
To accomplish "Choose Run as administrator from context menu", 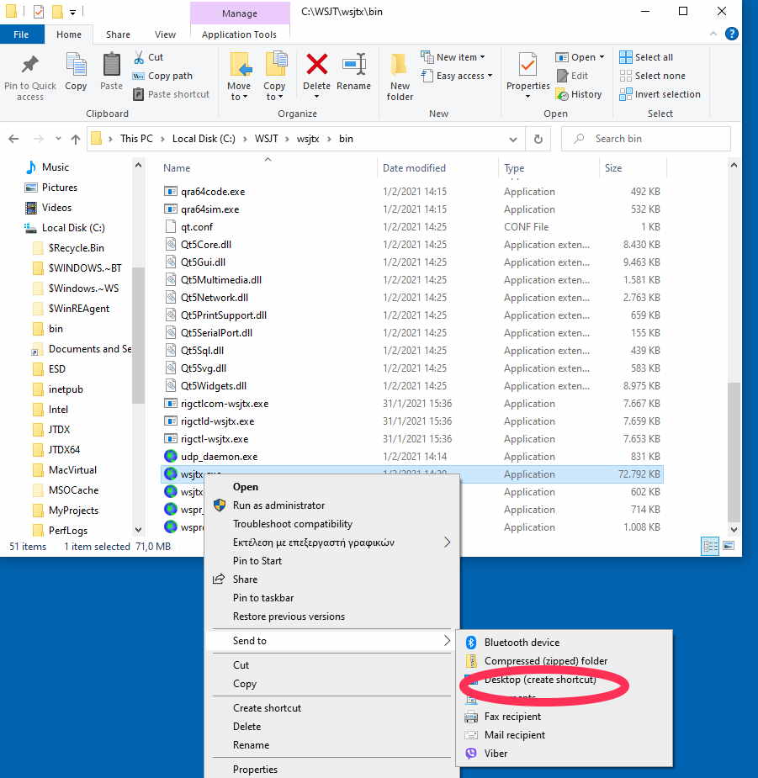I will [x=278, y=505].
